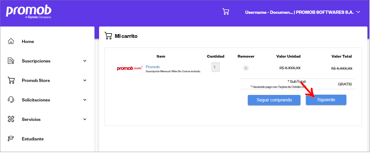Click the Promob logo in header
The image size is (372, 155).
(x=29, y=12)
